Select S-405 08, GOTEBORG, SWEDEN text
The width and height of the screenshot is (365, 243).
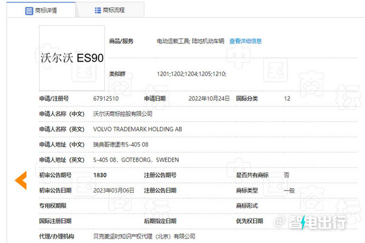pyautogui.click(x=136, y=160)
